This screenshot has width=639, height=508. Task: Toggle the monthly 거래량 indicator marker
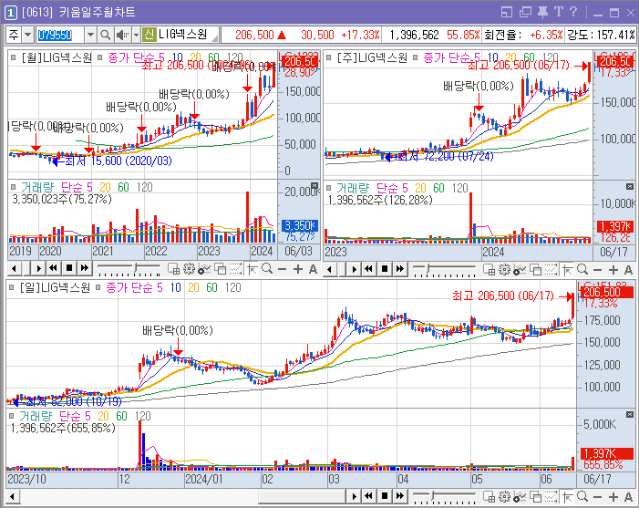pyautogui.click(x=13, y=187)
